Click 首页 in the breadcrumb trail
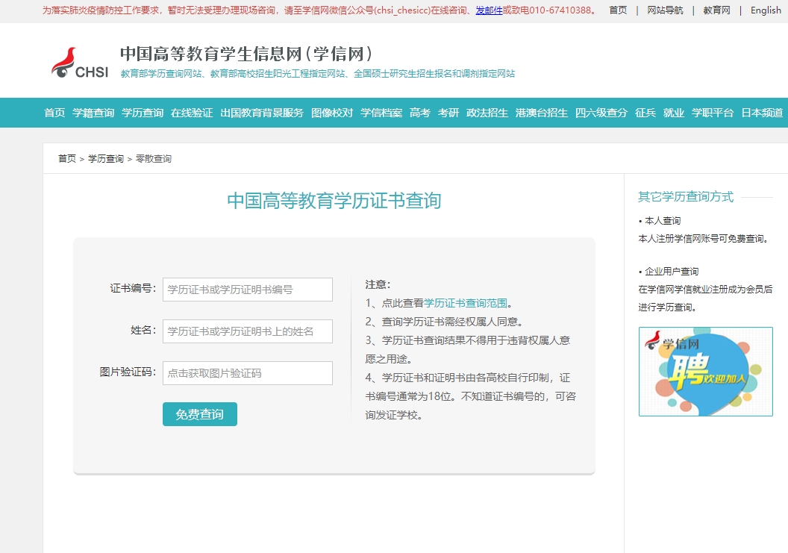This screenshot has height=553, width=788. point(67,159)
